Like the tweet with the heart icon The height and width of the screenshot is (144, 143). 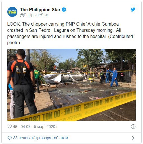(x=10, y=127)
